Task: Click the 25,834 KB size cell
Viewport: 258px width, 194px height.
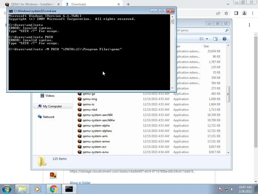Action: (214, 51)
